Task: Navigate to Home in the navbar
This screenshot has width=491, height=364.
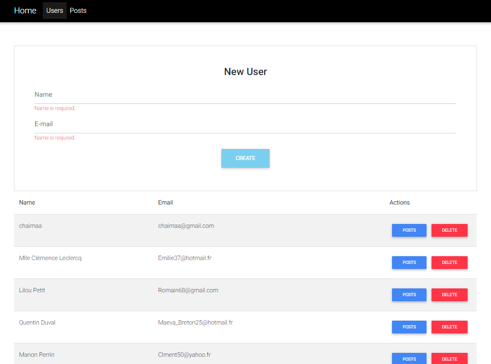Action: pos(25,10)
